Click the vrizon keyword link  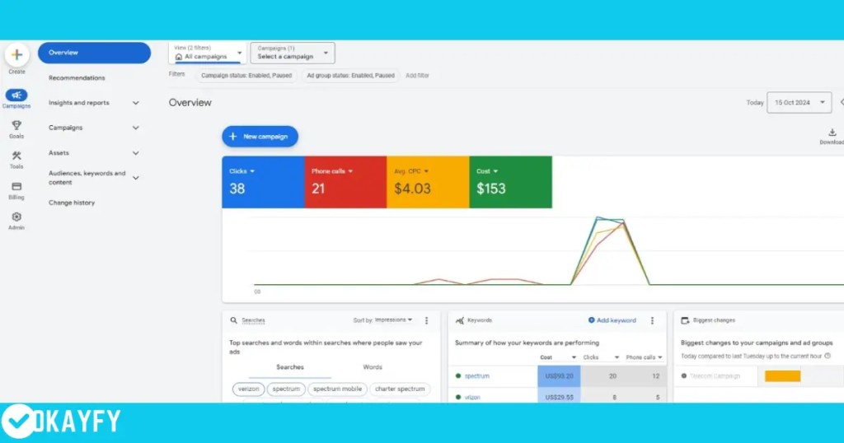[472, 398]
